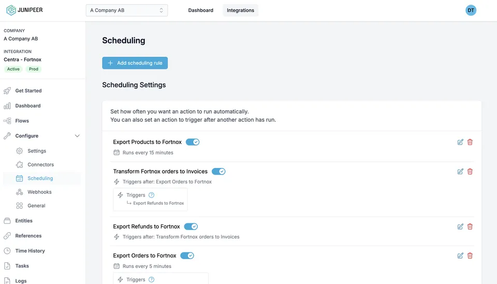Screen dimensions: 497x284
Task: Click the Scheduling Settings heading
Action: click(x=134, y=84)
